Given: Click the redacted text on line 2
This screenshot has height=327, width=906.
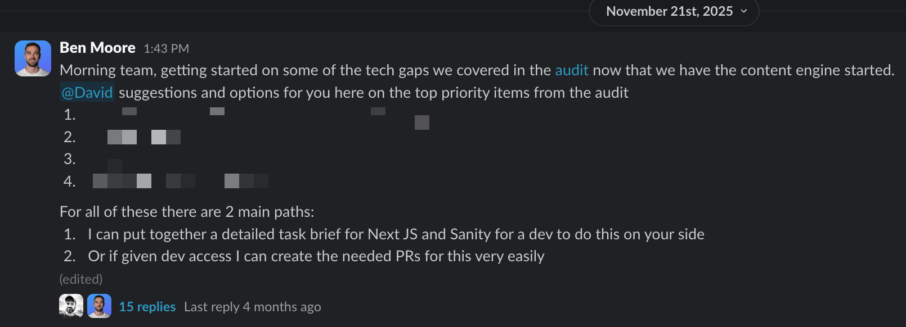Looking at the screenshot, I should pos(143,137).
